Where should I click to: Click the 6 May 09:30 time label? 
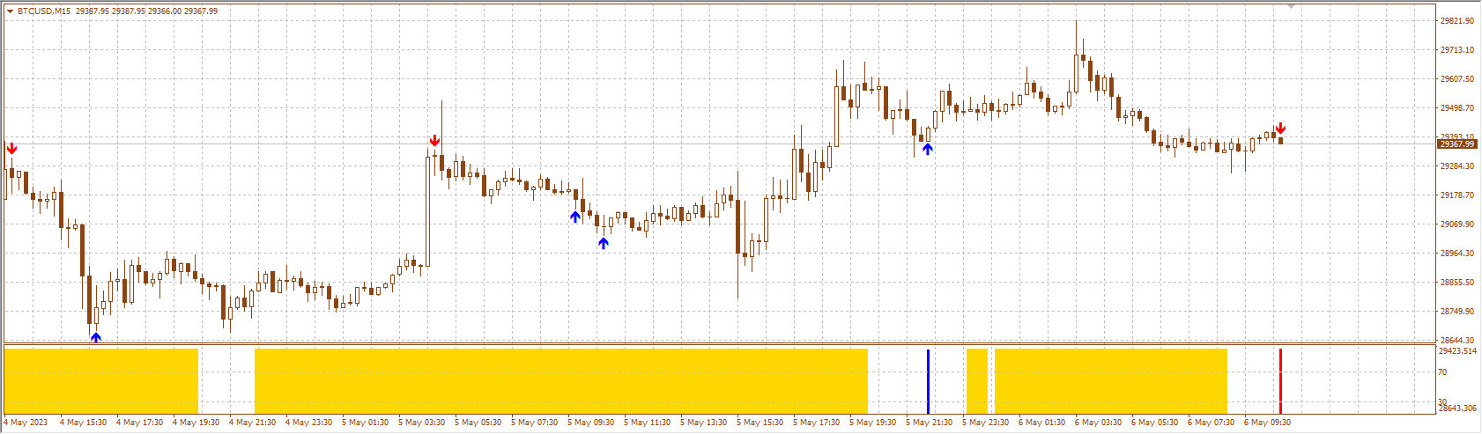[1267, 423]
